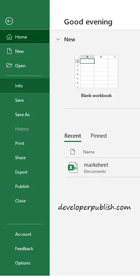
Task: Click the New blank page icon
Action: (9, 51)
